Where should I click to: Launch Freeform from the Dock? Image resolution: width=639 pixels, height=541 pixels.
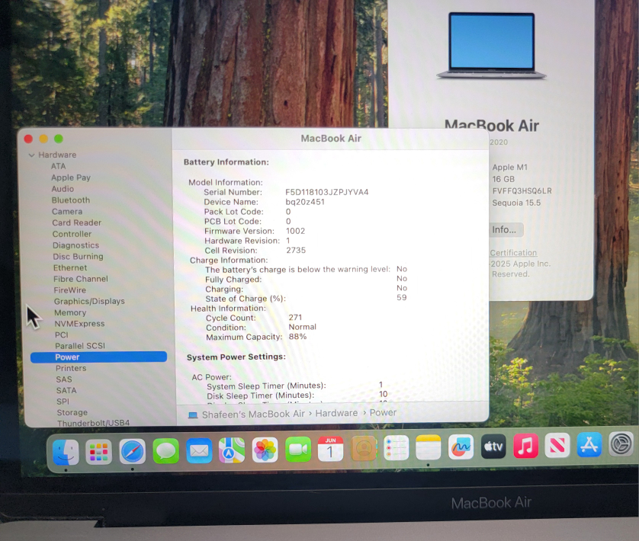(x=461, y=447)
